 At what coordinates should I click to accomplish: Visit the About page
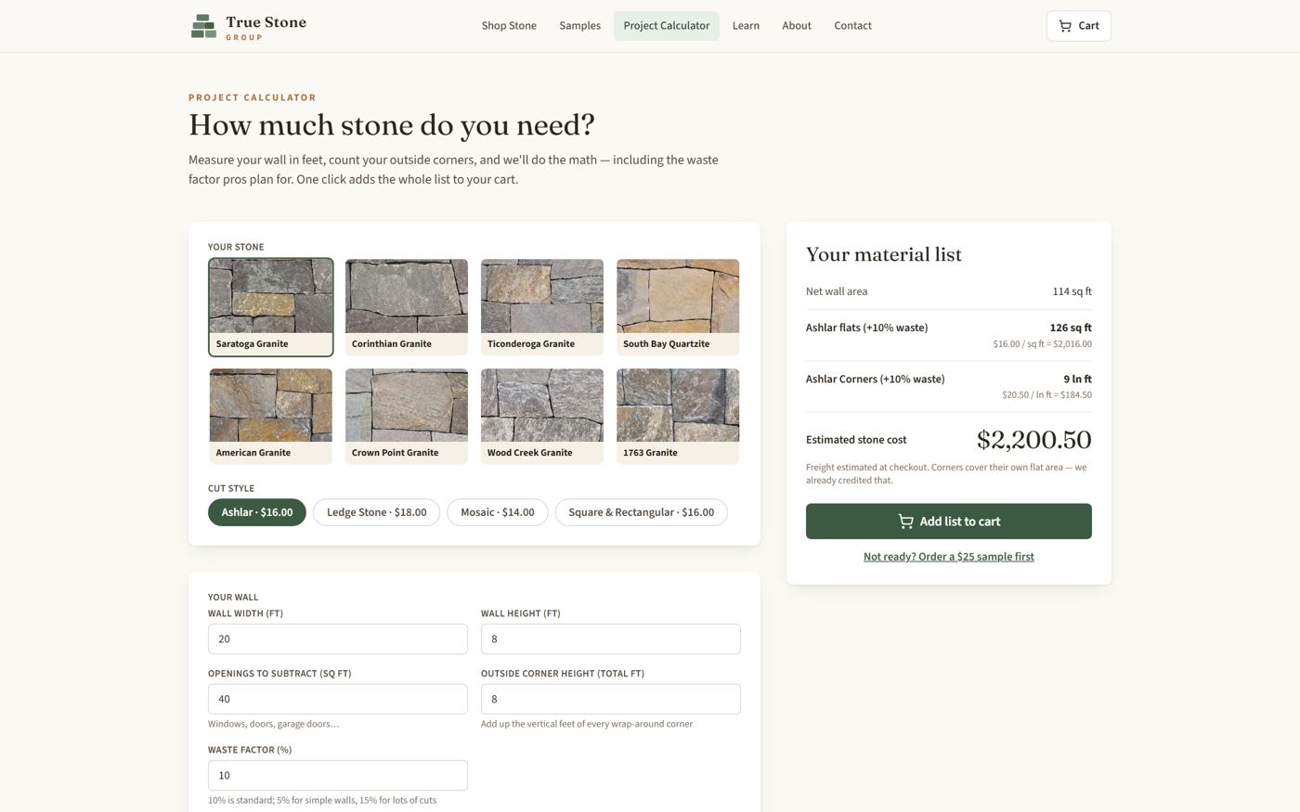797,26
